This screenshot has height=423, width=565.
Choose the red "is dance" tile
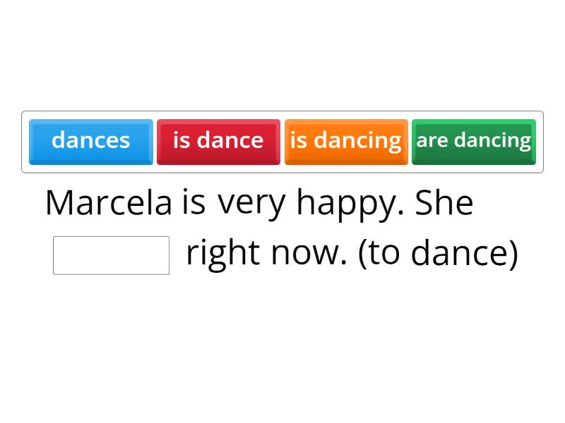(x=218, y=141)
